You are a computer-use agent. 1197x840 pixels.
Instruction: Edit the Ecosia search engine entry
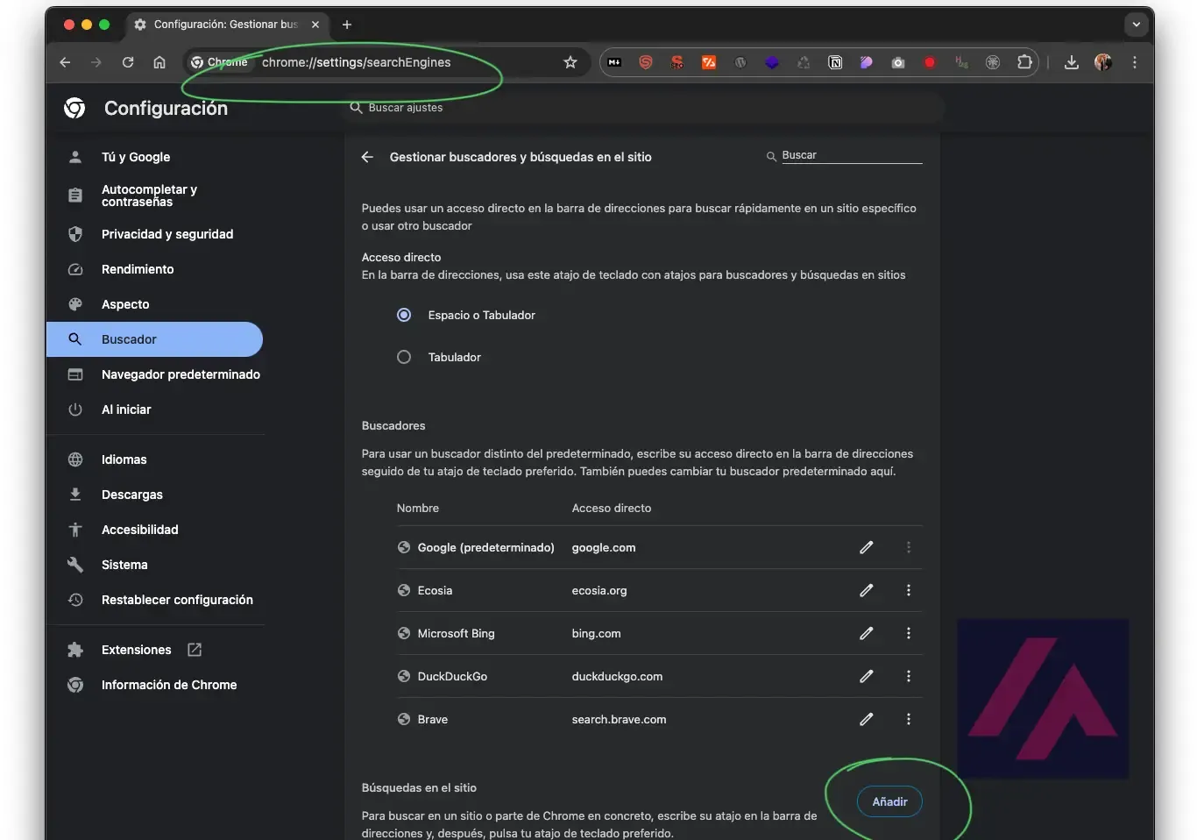pyautogui.click(x=867, y=590)
